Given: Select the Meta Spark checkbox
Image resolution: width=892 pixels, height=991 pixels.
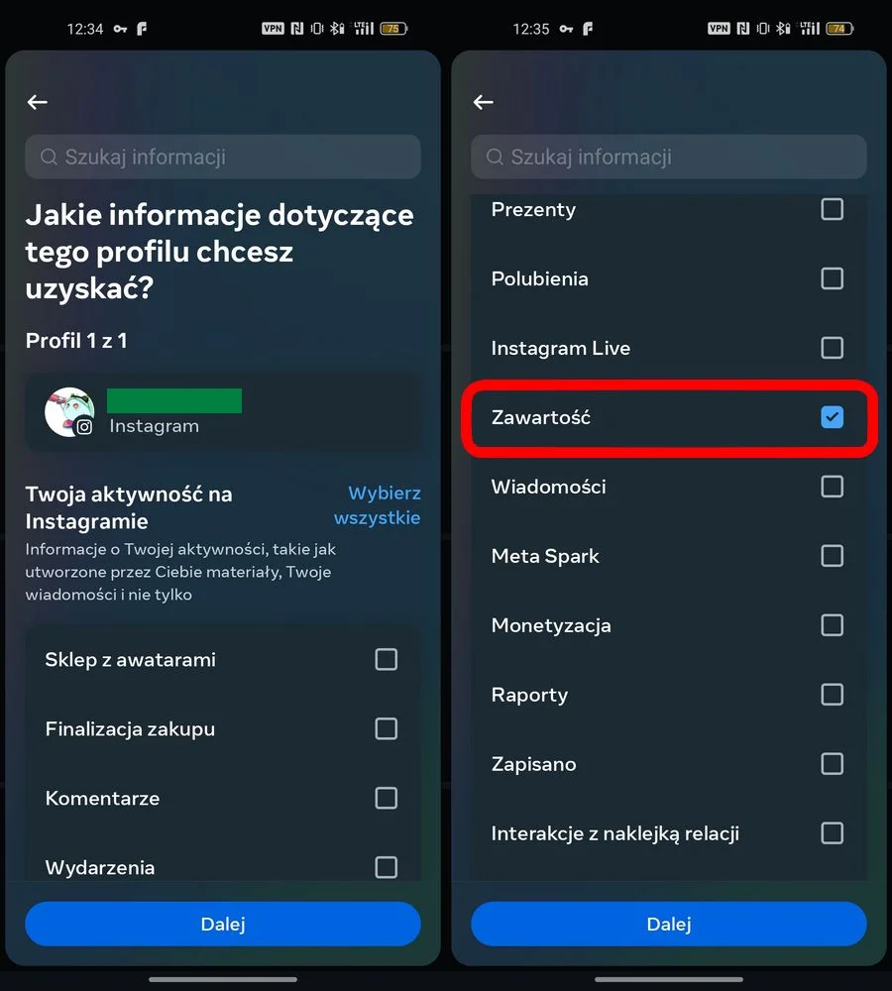Looking at the screenshot, I should [x=832, y=556].
